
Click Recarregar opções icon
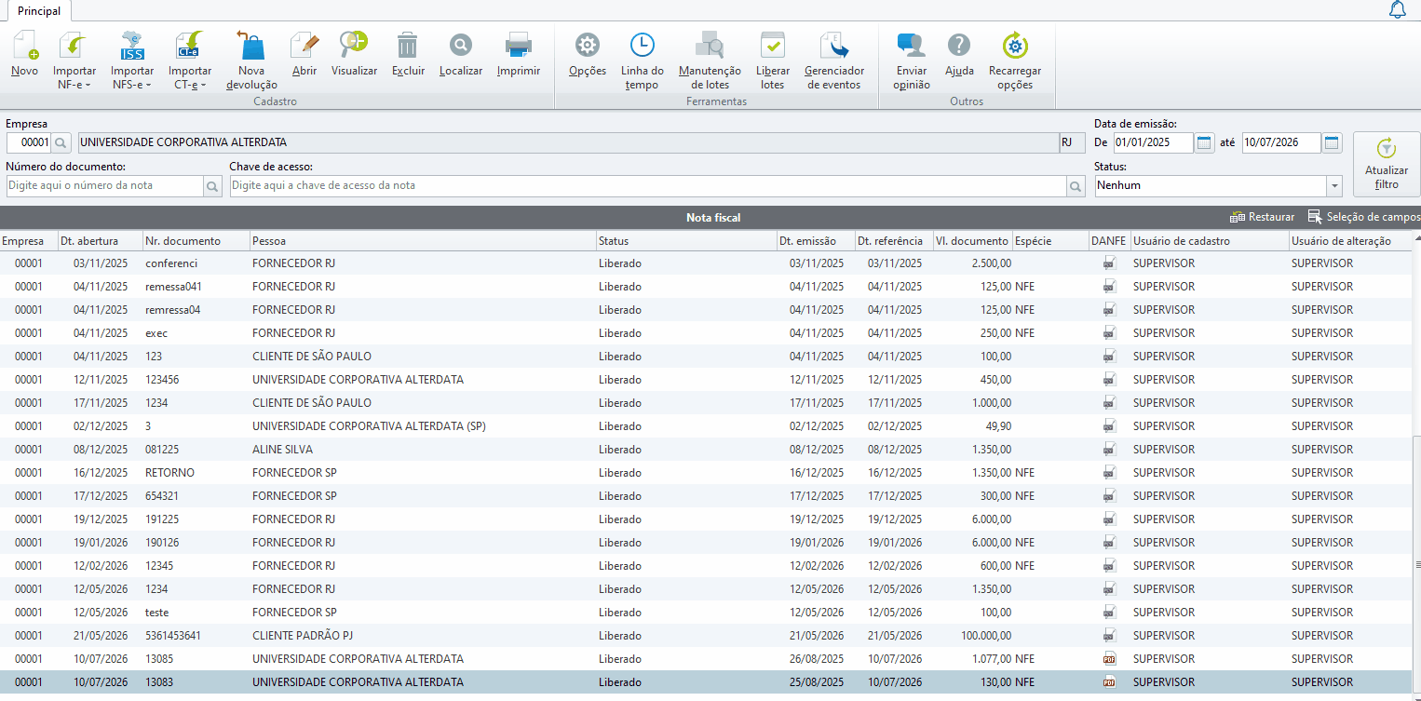[1015, 46]
